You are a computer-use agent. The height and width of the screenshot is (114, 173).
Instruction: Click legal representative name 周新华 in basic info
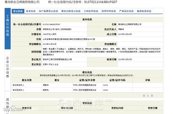coord(121,29)
